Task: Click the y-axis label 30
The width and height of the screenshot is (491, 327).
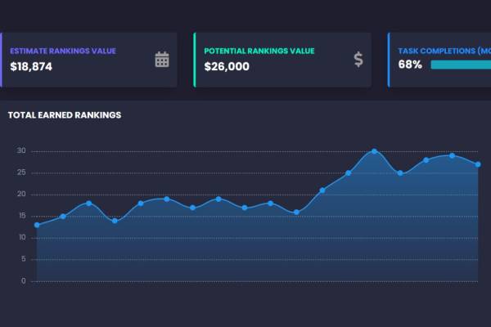Action: coord(21,150)
